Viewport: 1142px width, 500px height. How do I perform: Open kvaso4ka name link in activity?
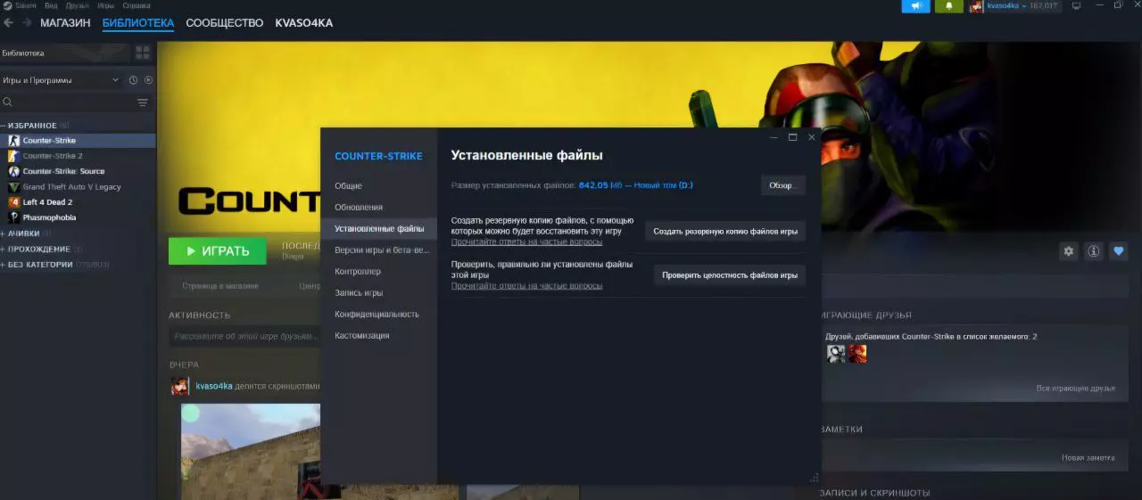click(x=214, y=386)
